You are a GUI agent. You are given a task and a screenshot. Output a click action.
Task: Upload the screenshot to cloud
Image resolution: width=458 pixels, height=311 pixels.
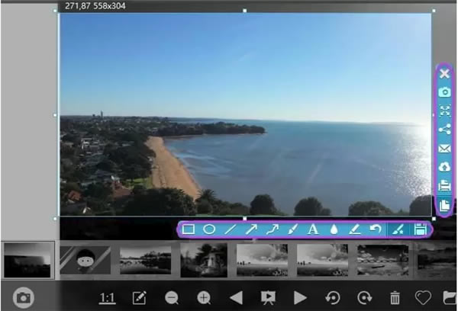click(444, 167)
